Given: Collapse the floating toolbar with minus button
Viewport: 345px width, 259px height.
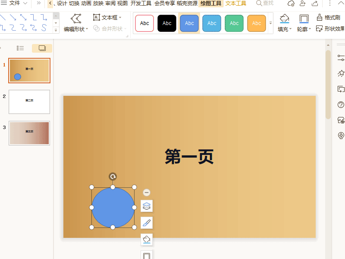Looking at the screenshot, I should [147, 193].
